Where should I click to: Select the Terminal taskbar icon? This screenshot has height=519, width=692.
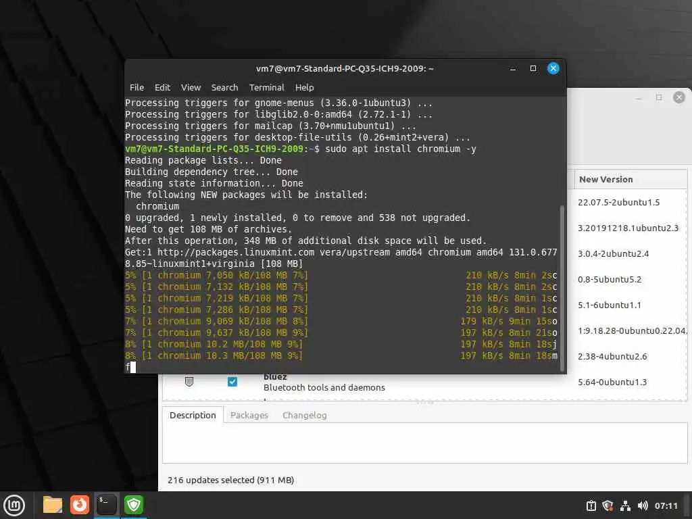(106, 505)
